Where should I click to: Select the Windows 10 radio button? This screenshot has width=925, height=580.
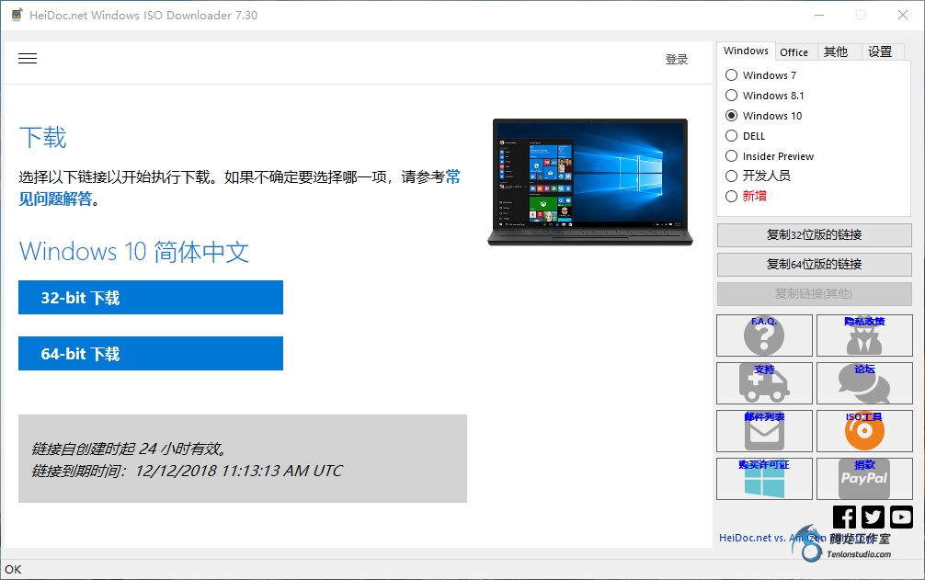732,116
